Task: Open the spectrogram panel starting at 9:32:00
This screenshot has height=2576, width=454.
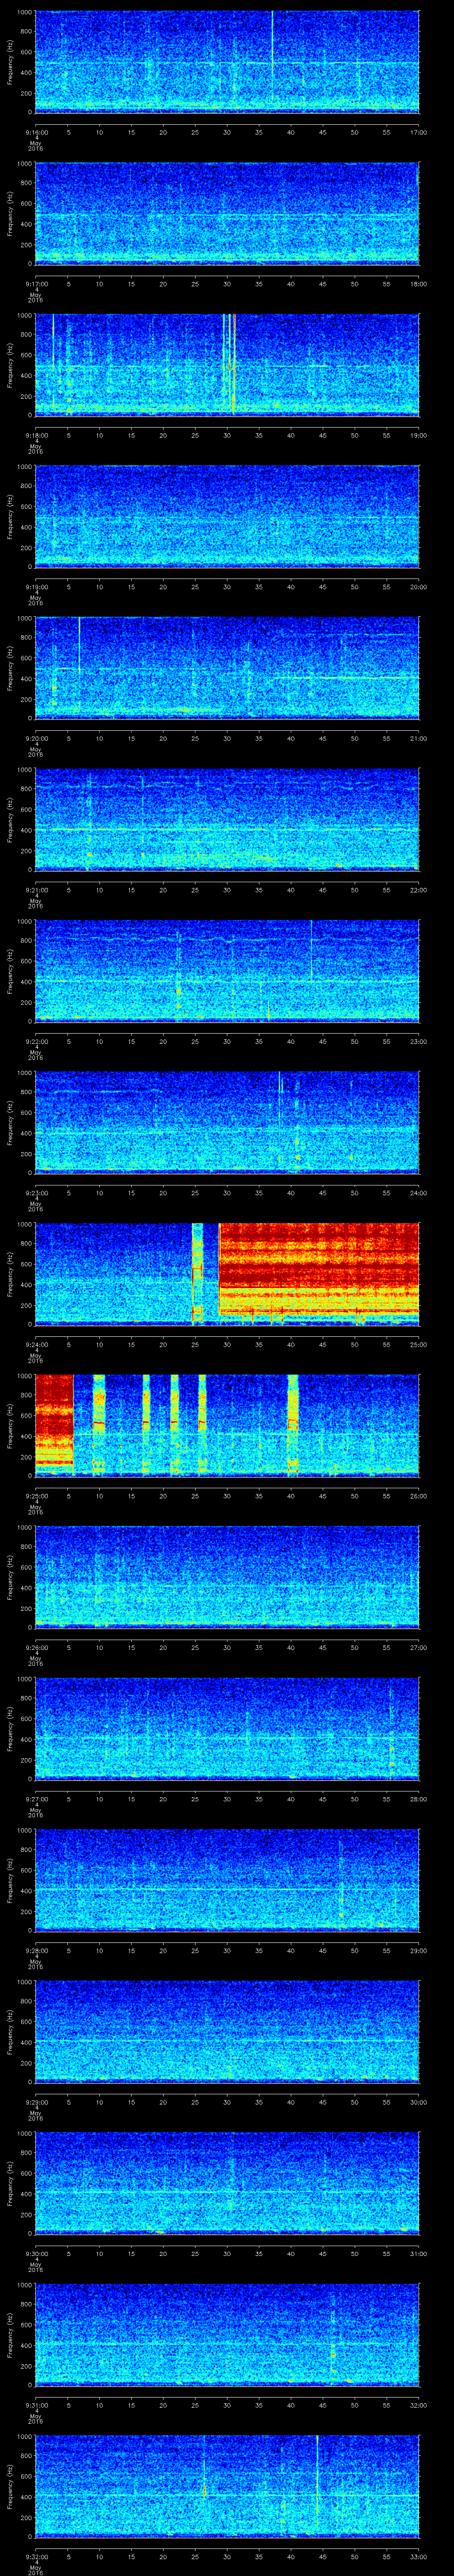Action: tap(227, 2486)
